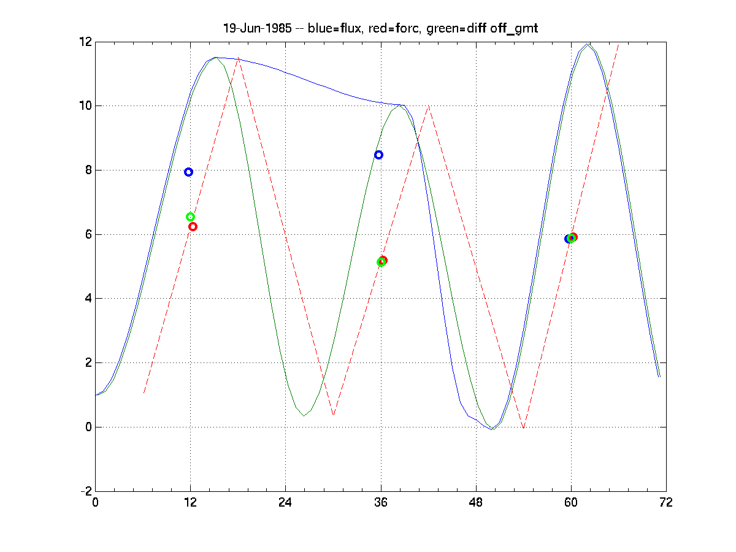Click the x-axis tick label 24
Viewport: 736px width, 552px height.
coord(285,503)
